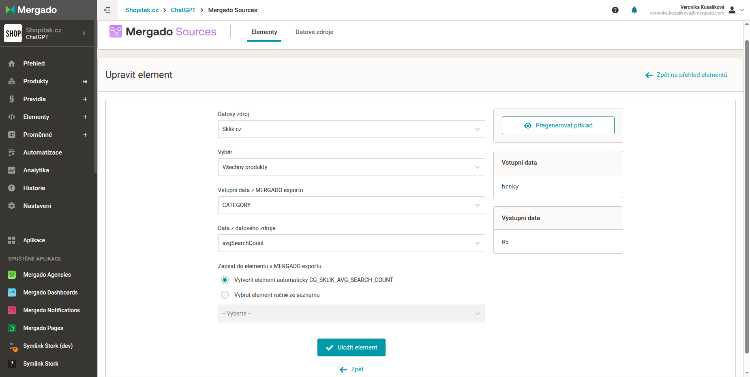Click the 'hrnky' input data value
Screen dimensions: 750x377
point(510,186)
